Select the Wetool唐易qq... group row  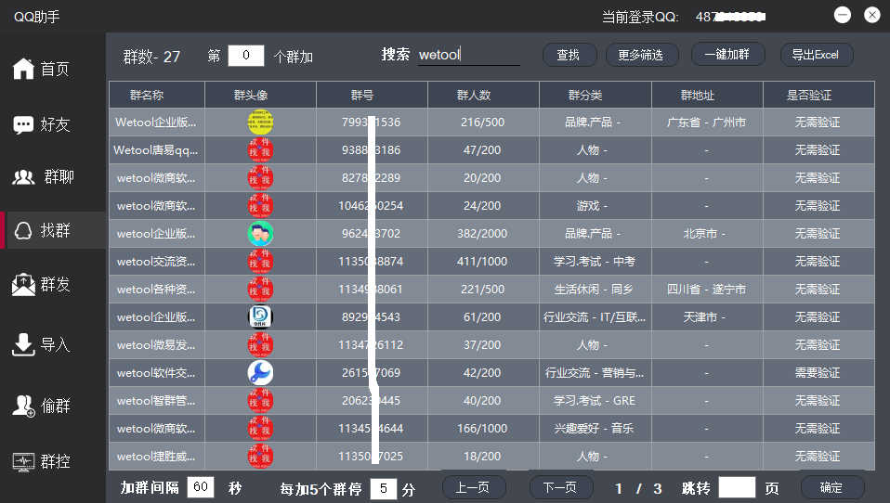point(491,149)
